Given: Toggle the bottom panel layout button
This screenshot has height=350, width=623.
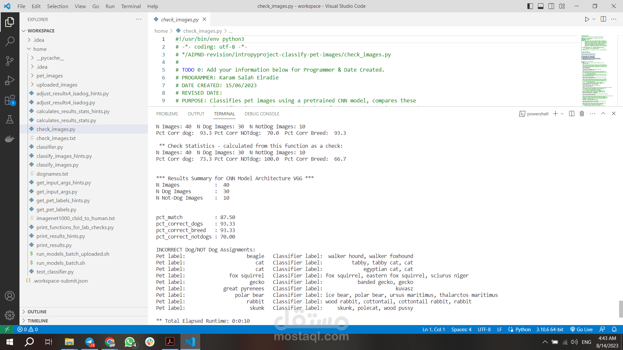Looking at the screenshot, I should coord(541,6).
